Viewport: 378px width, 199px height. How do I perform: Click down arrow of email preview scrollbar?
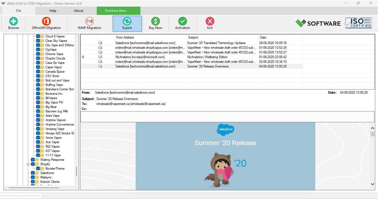click(373, 184)
